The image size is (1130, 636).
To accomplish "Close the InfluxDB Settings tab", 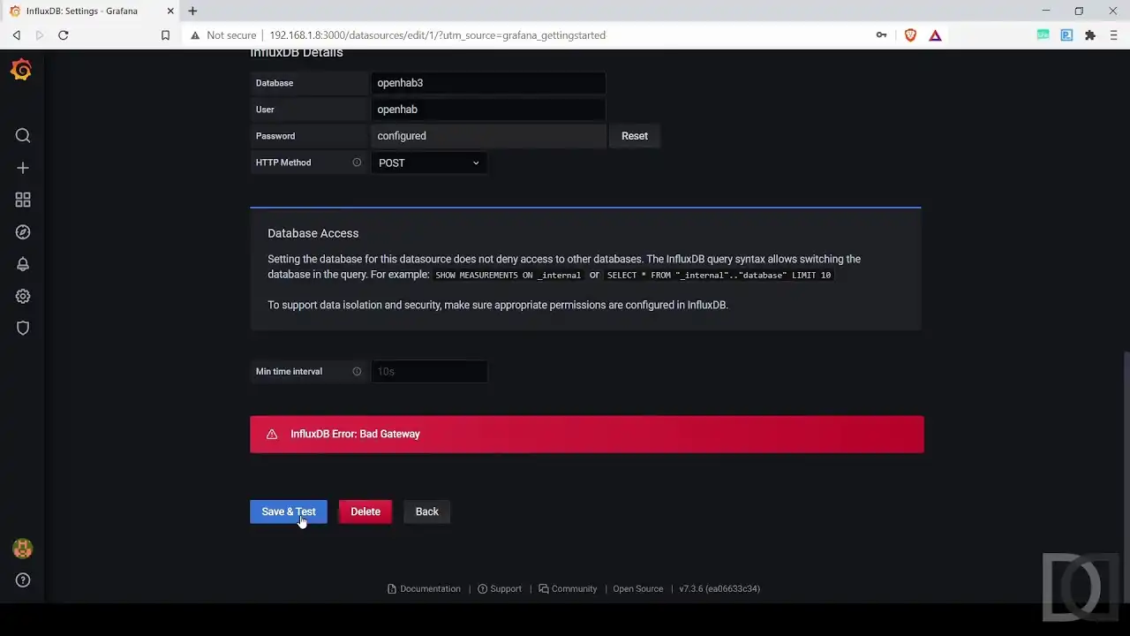I will pos(170,11).
